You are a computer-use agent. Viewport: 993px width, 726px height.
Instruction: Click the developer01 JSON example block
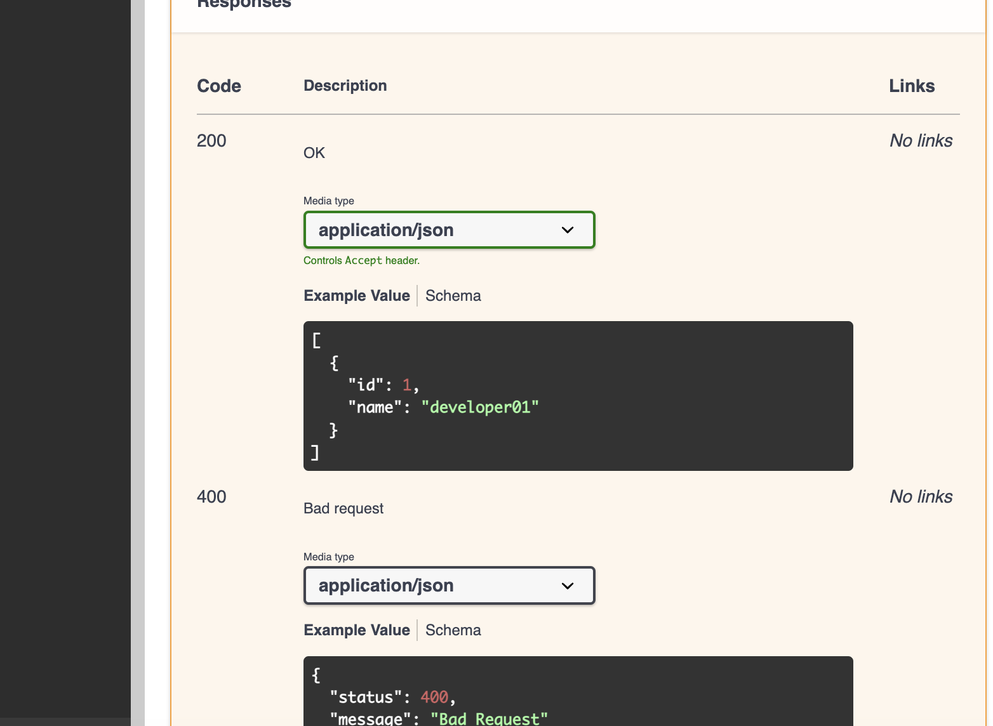click(578, 396)
